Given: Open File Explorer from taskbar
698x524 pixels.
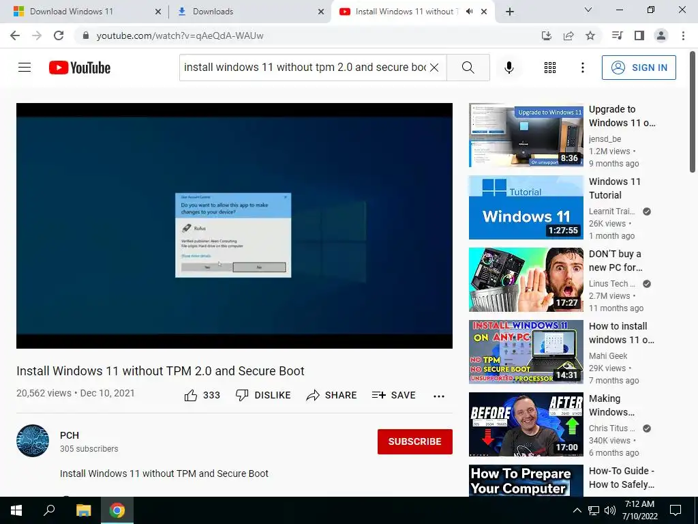Looking at the screenshot, I should point(83,510).
